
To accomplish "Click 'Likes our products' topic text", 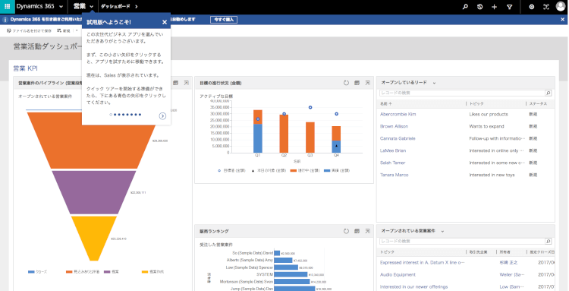I will 489,114.
